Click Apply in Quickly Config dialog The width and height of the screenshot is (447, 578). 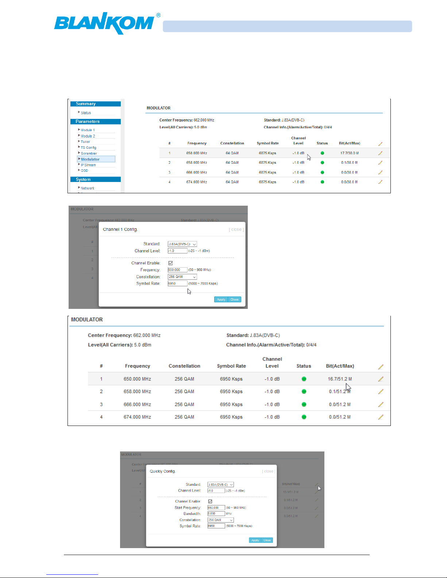[255, 540]
